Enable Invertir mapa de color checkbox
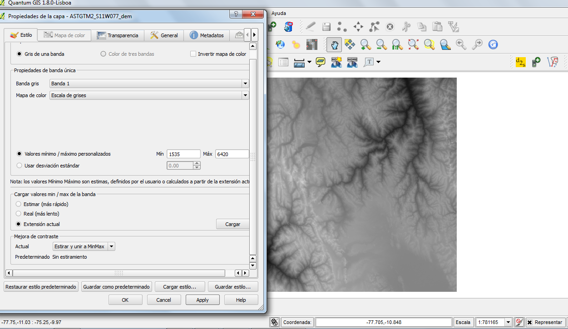568x329 pixels. [x=193, y=54]
